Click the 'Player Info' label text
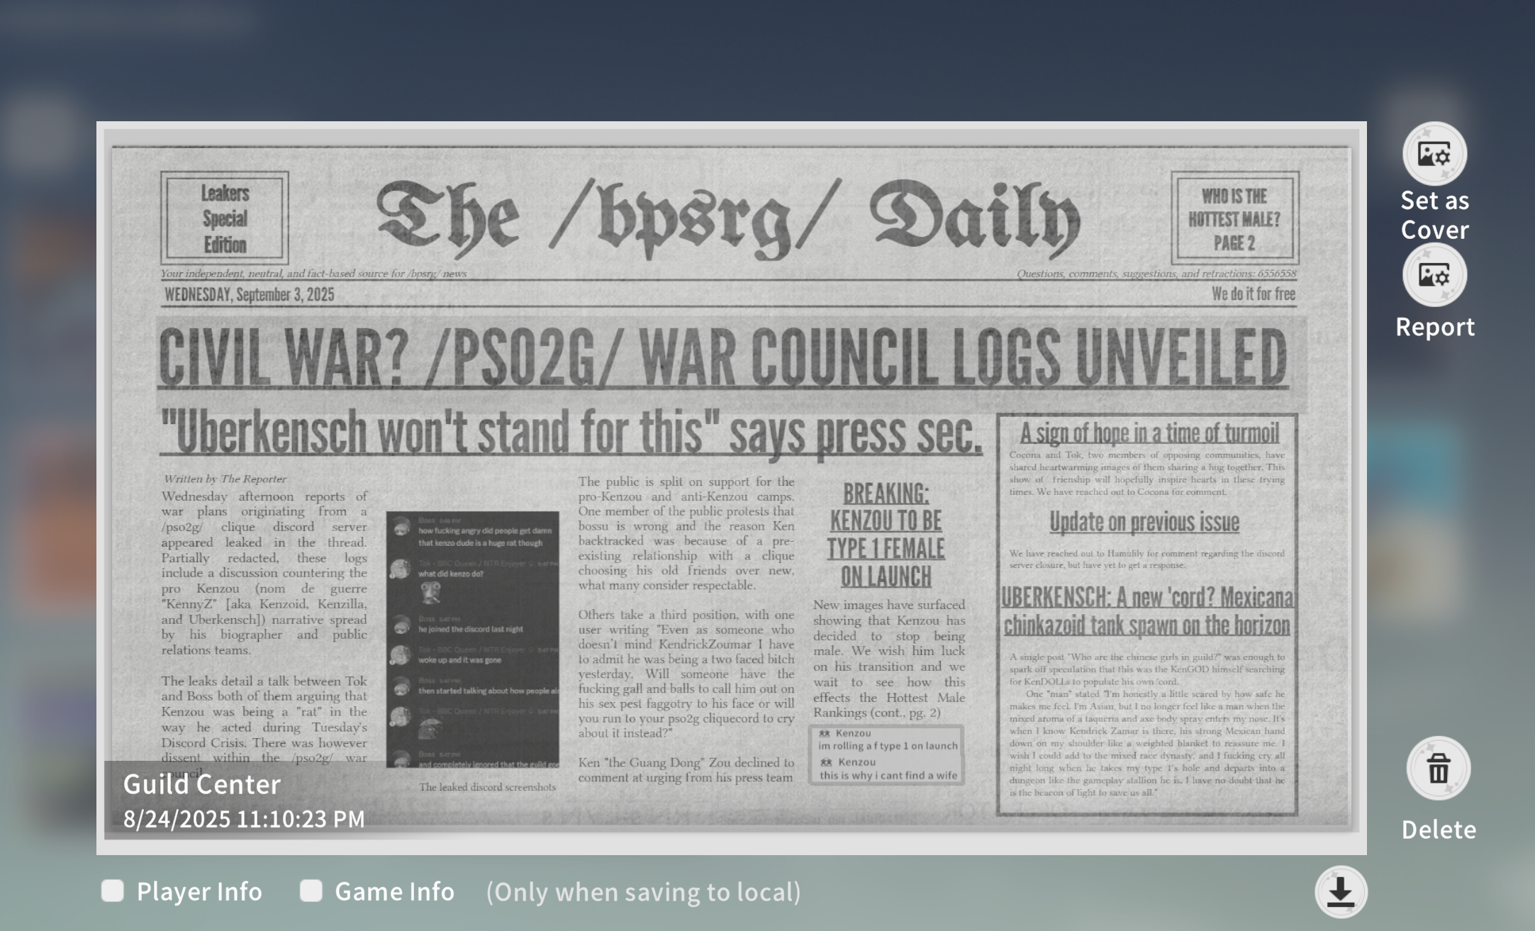 click(199, 891)
